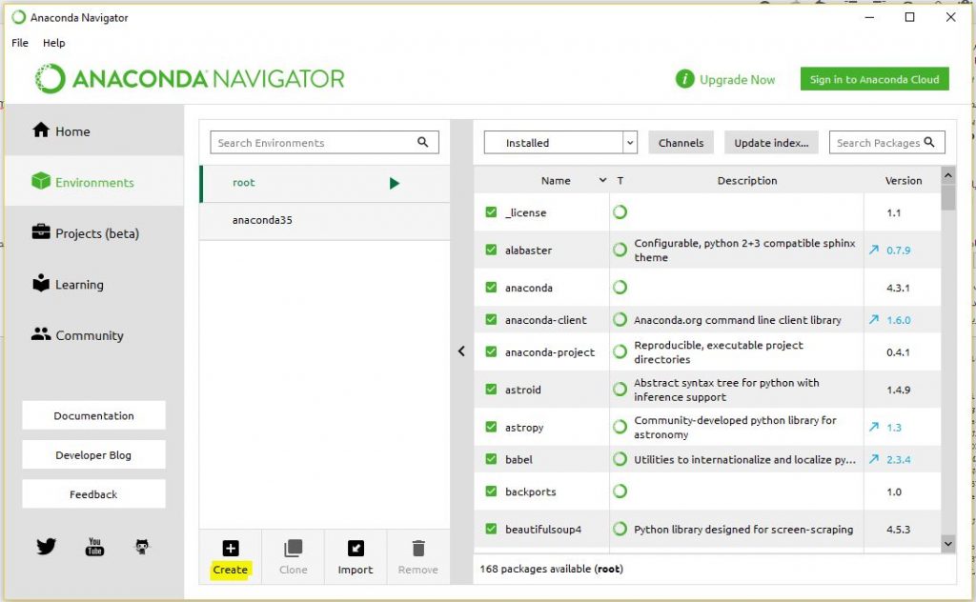The image size is (976, 602).
Task: Click the Create environment plus icon
Action: click(x=230, y=549)
